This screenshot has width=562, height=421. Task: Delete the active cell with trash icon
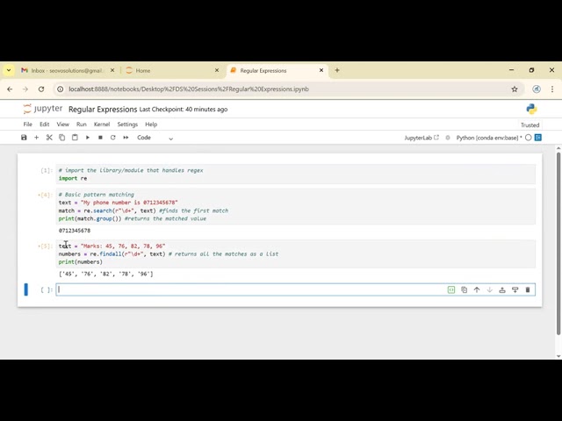[x=528, y=289]
